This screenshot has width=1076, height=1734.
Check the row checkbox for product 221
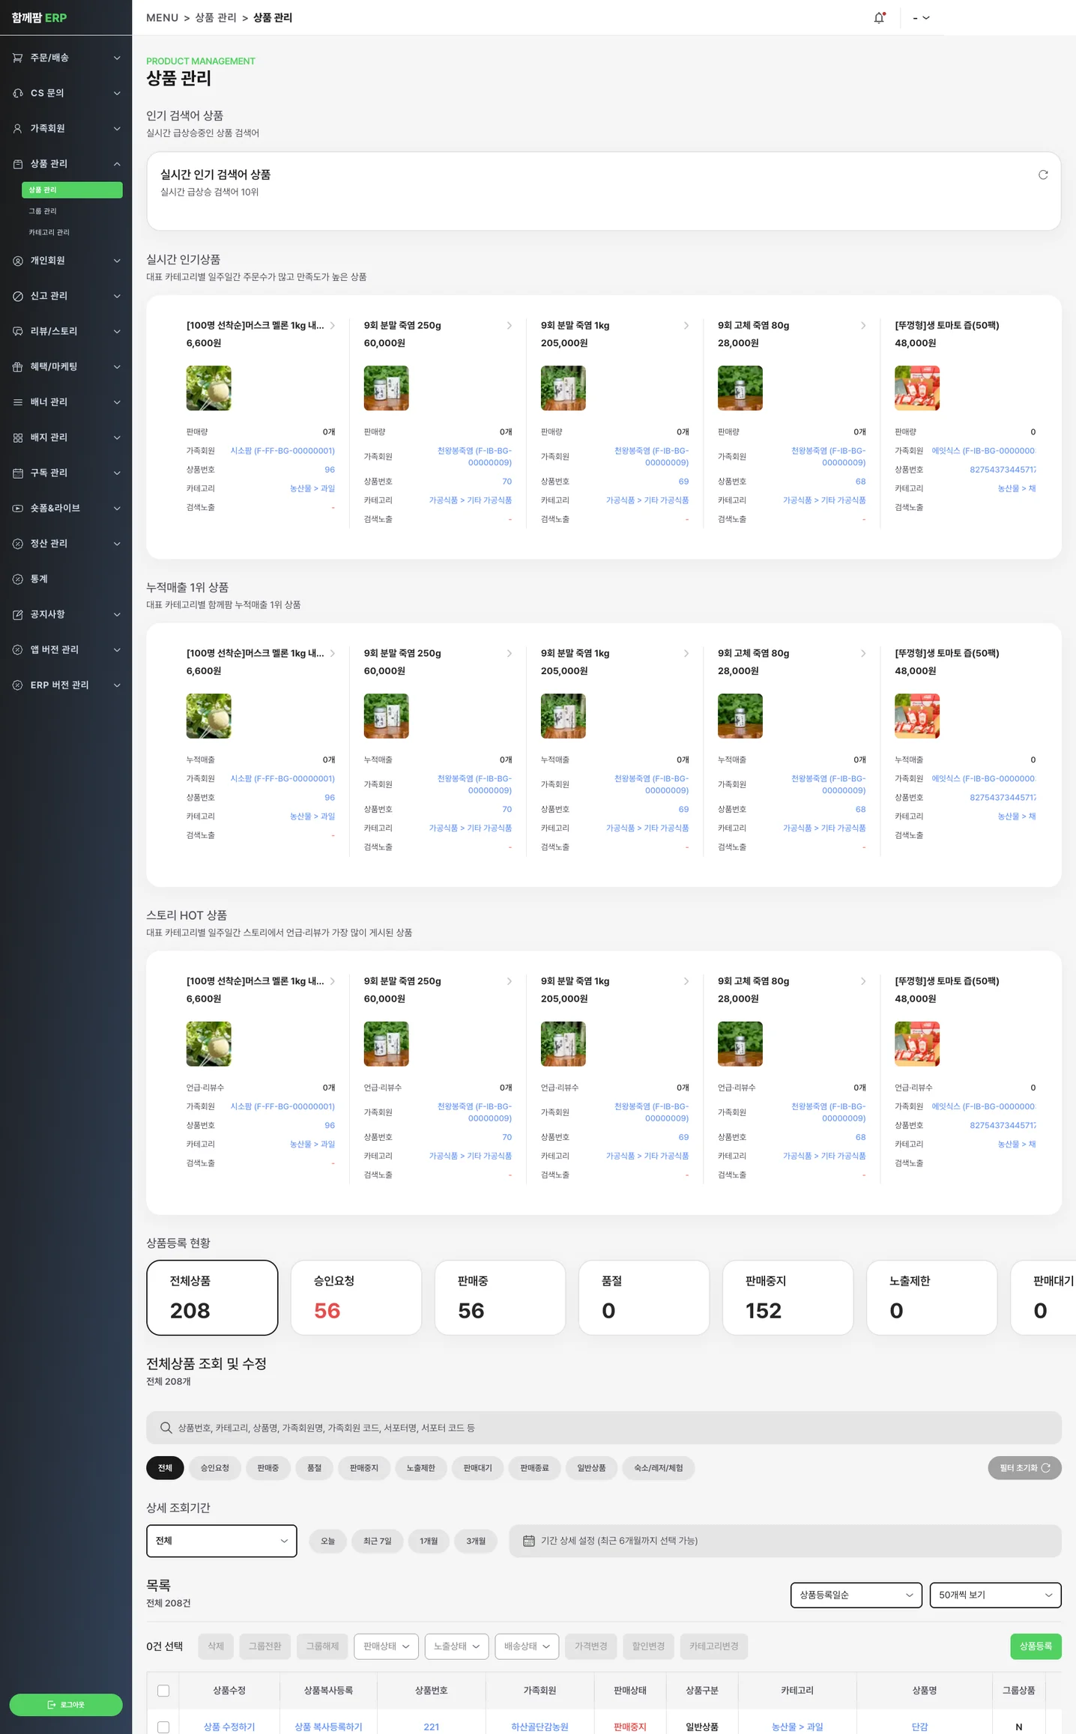pos(163,1727)
